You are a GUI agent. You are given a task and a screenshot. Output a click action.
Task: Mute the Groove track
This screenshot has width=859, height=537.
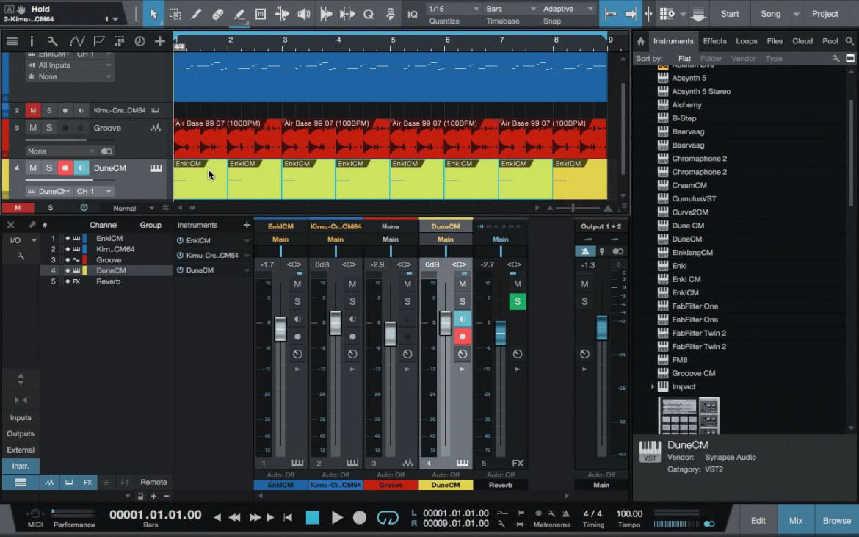click(x=33, y=128)
